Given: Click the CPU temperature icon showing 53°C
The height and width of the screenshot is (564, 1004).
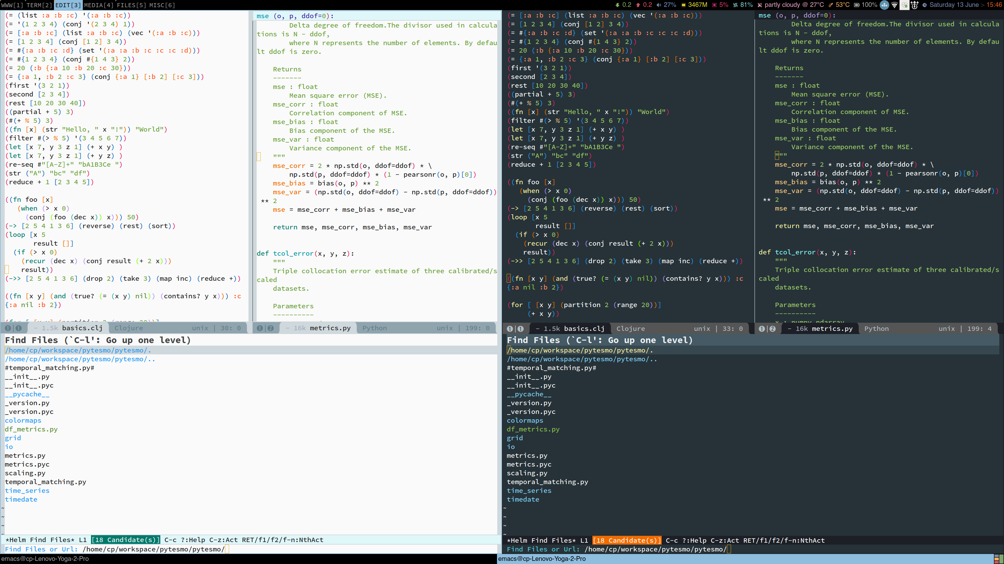Looking at the screenshot, I should pyautogui.click(x=830, y=5).
